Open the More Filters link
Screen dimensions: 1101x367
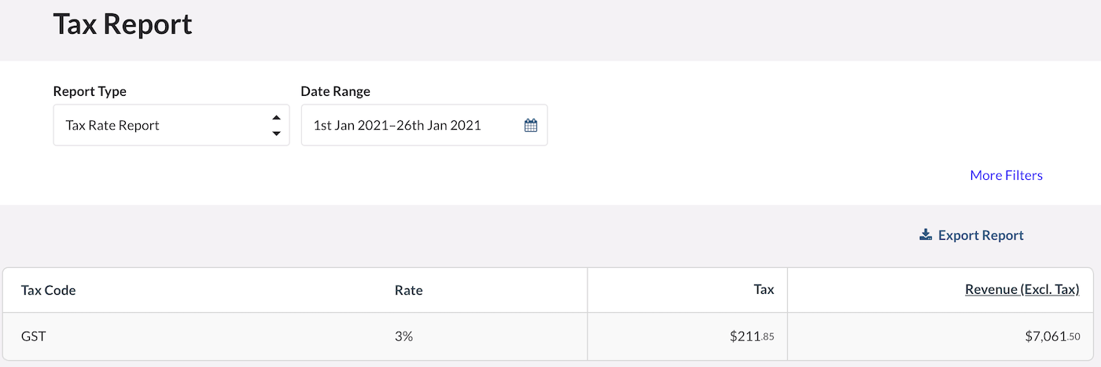pos(1006,175)
